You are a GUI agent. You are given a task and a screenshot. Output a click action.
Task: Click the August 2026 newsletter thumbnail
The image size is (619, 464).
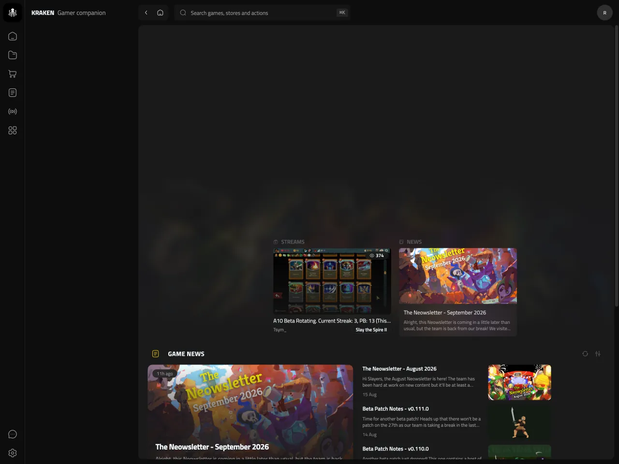519,382
